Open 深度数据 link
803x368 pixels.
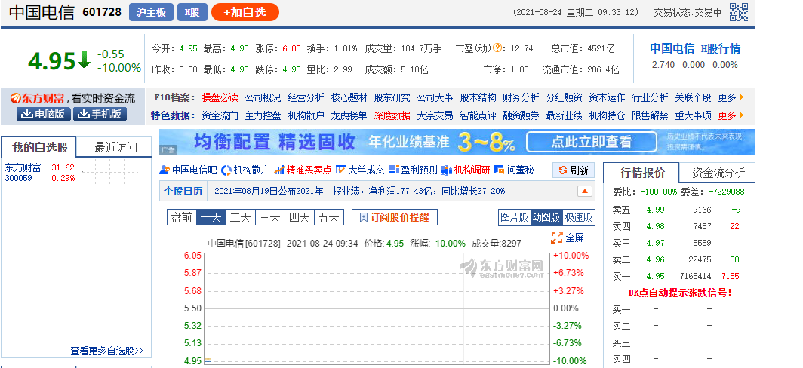[x=392, y=115]
